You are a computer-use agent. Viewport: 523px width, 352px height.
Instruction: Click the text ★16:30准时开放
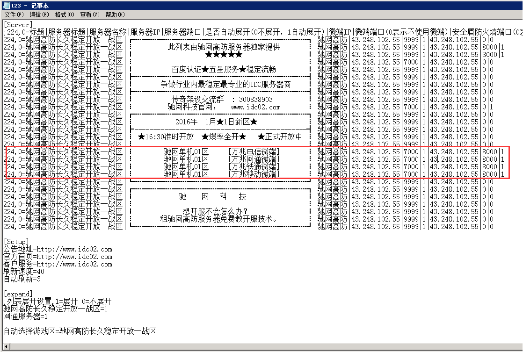coord(166,136)
